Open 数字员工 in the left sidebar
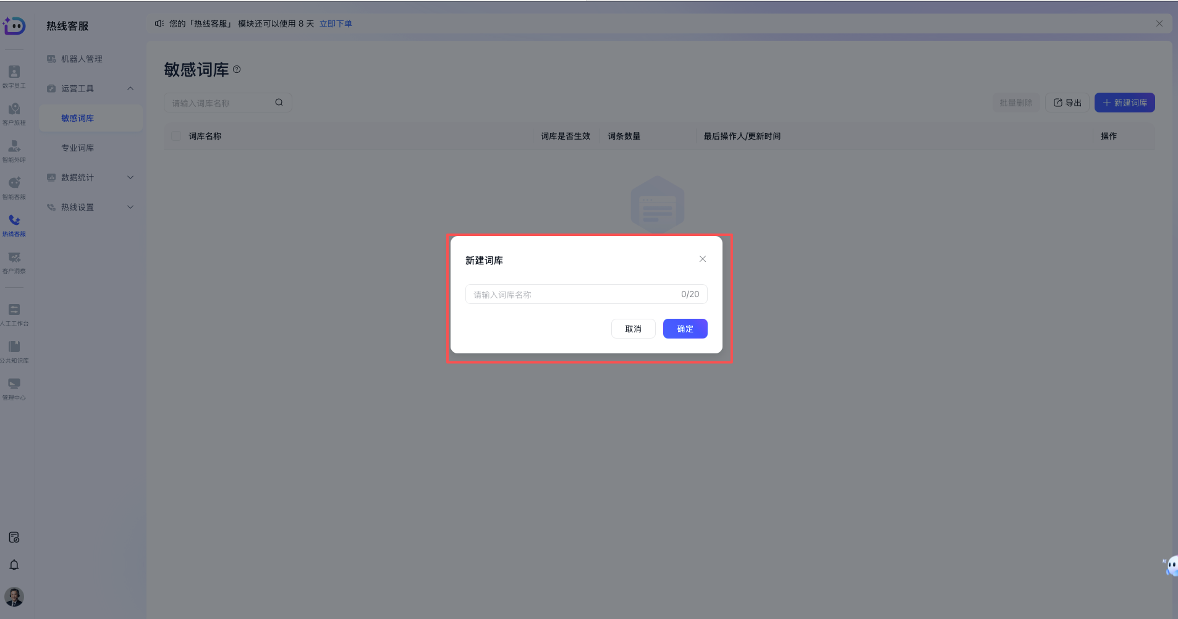The height and width of the screenshot is (619, 1178). pyautogui.click(x=14, y=76)
